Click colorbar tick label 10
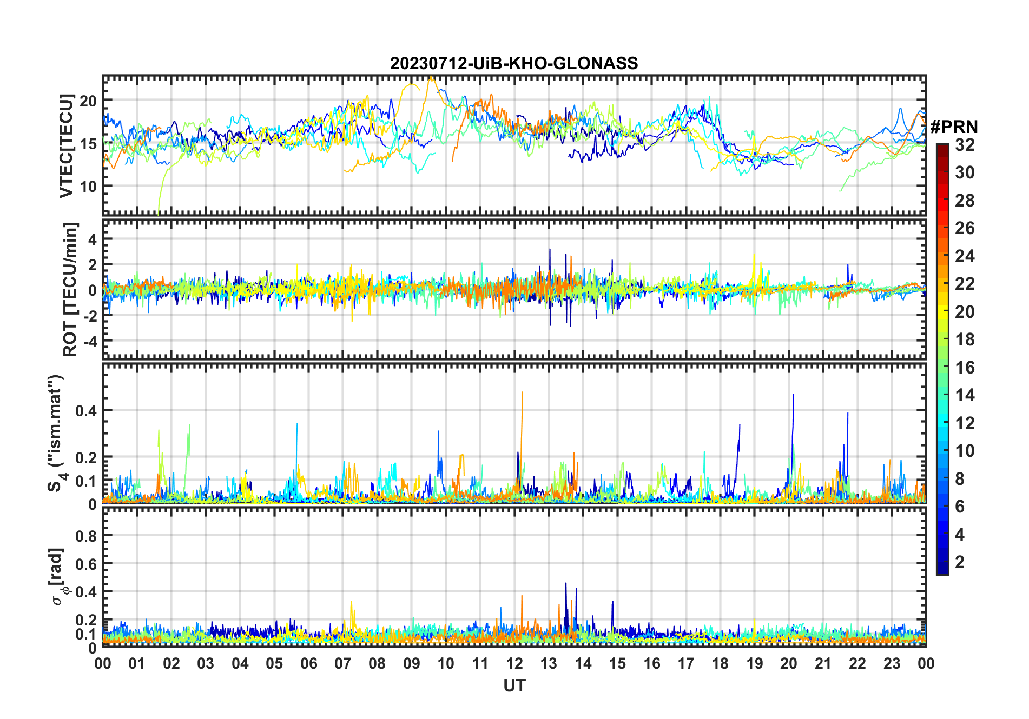The image size is (1029, 719). [x=965, y=451]
